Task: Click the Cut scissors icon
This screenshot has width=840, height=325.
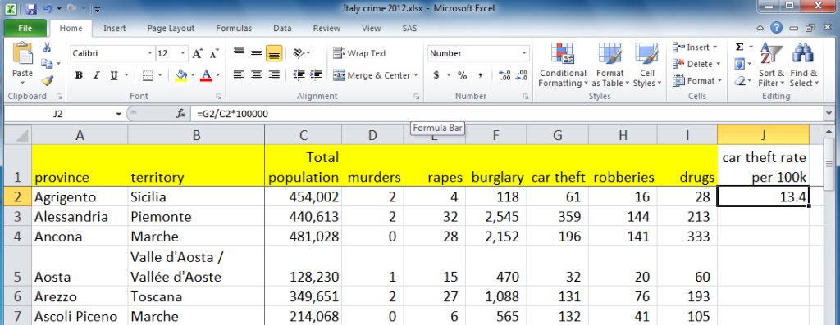Action: tap(47, 47)
